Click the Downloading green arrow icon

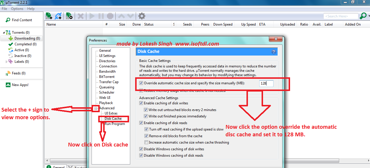point(11,38)
